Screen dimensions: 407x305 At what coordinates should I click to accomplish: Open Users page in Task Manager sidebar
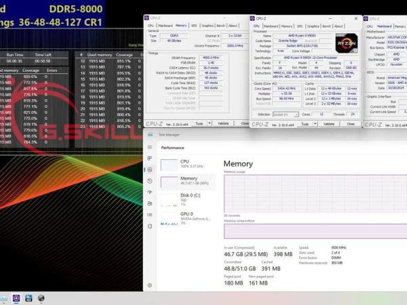(150, 203)
